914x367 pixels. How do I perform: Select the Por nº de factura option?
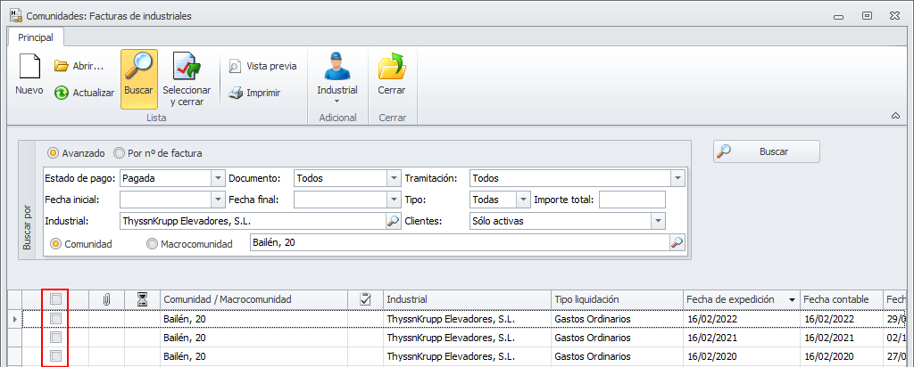pyautogui.click(x=120, y=153)
